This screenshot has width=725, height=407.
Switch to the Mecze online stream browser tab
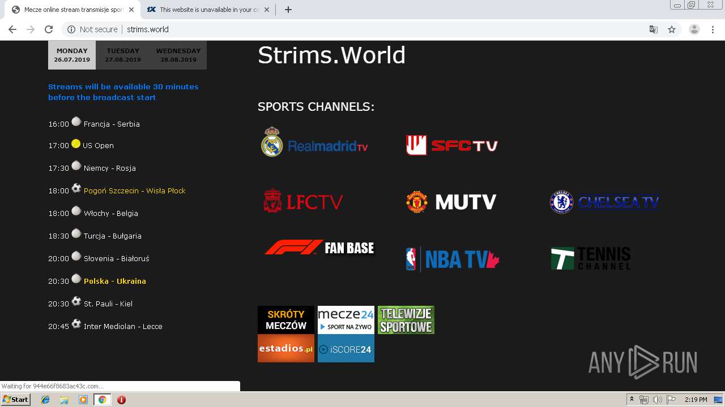pos(73,10)
